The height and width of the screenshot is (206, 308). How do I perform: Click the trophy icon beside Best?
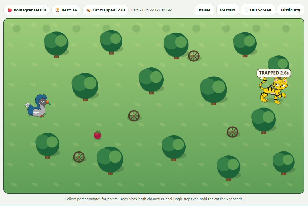pyautogui.click(x=57, y=10)
